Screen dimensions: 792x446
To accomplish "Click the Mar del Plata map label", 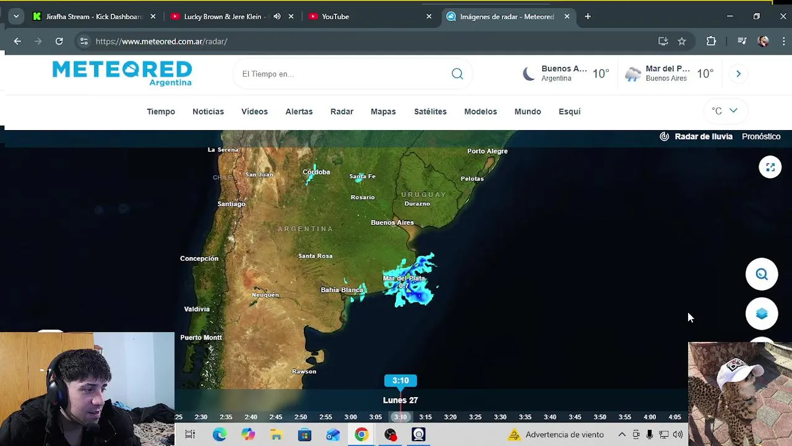I will tap(404, 278).
